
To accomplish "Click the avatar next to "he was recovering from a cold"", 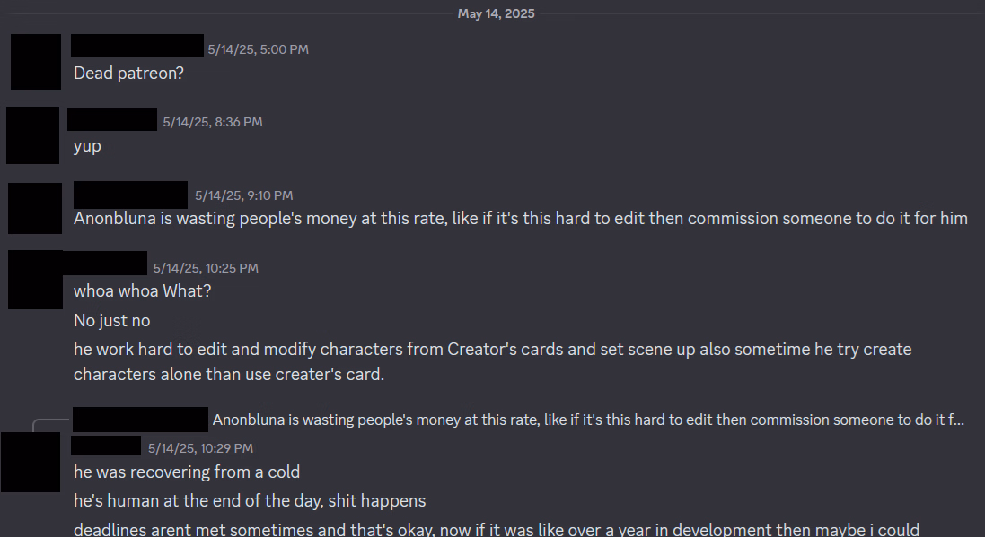I will (30, 462).
